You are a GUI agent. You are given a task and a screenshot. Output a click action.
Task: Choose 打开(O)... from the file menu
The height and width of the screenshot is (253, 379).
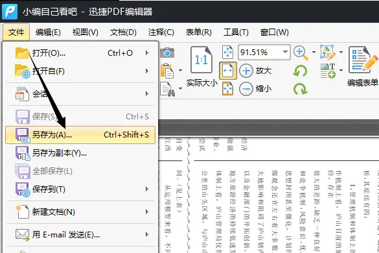(x=80, y=53)
